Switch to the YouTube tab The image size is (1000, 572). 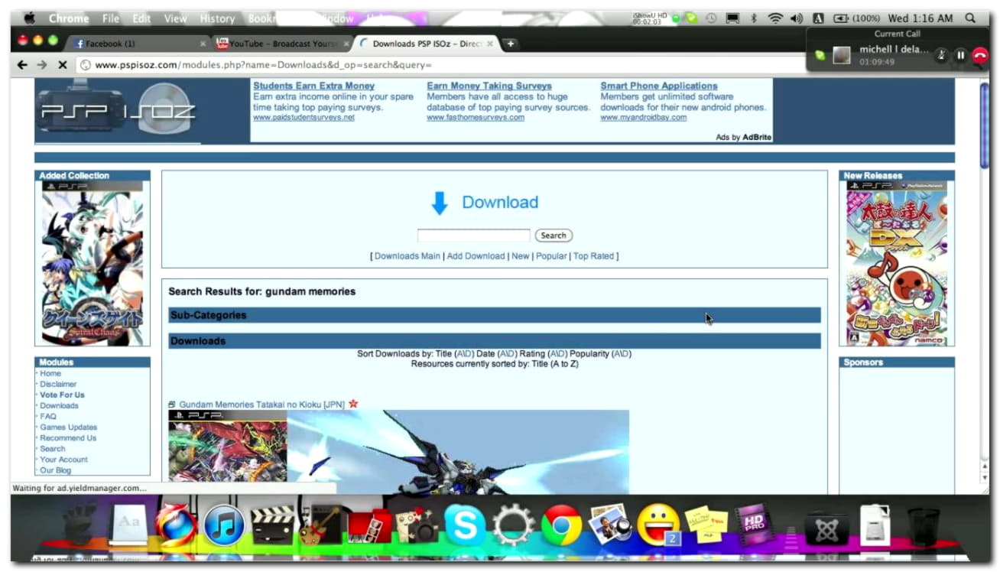(x=281, y=44)
